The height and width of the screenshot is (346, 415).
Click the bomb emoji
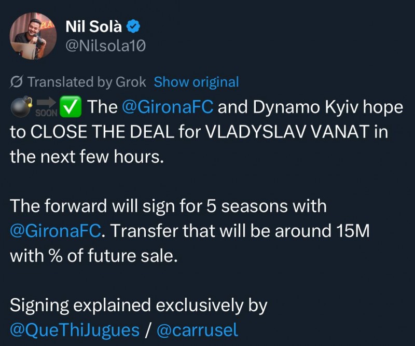click(x=20, y=107)
